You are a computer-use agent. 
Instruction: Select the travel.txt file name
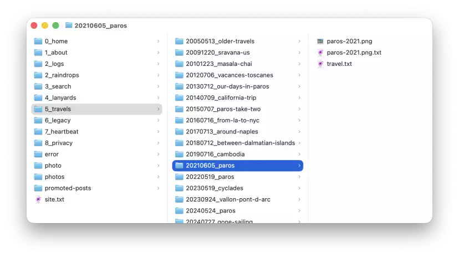(x=339, y=64)
